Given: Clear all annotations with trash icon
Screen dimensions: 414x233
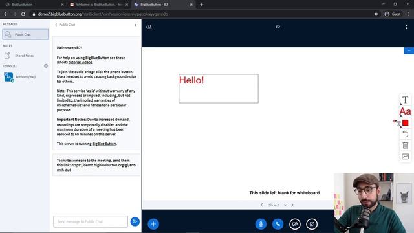Looking at the screenshot, I should point(406,145).
